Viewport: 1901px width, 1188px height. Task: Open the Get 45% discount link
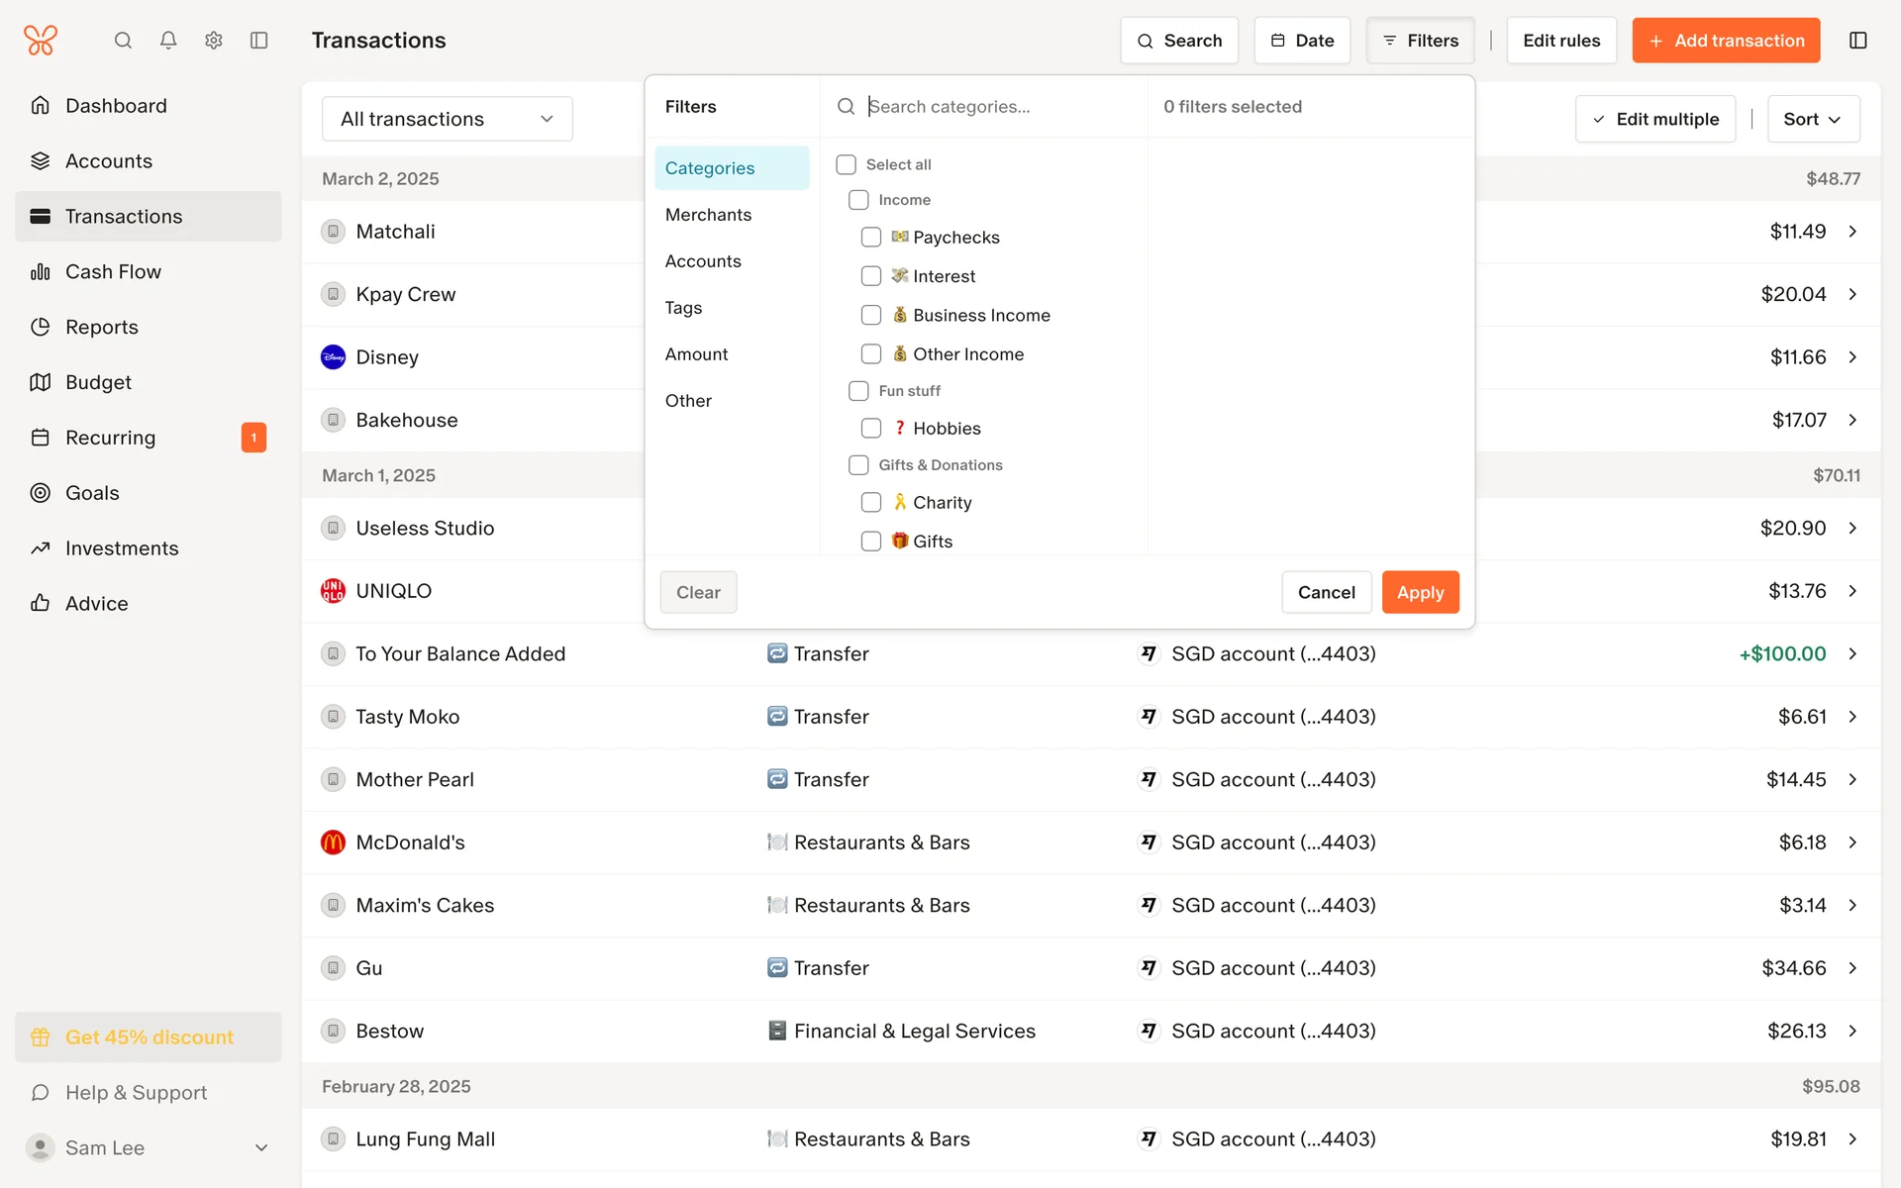tap(149, 1038)
